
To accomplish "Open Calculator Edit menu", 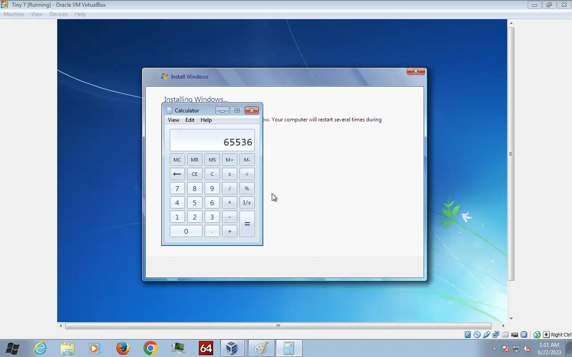I will tap(190, 120).
